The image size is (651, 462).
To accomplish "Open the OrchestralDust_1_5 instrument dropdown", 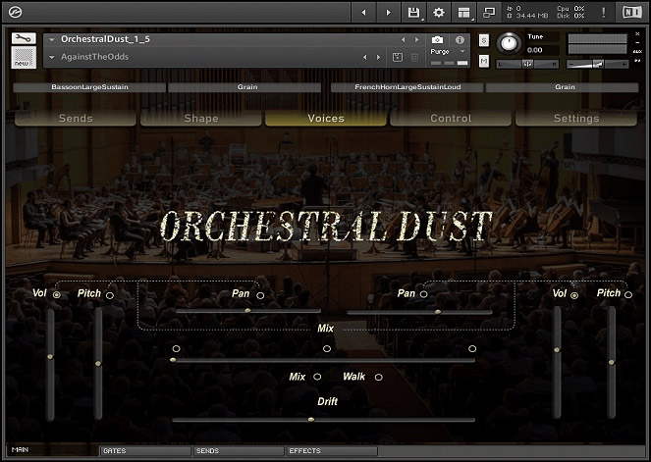I will (50, 39).
